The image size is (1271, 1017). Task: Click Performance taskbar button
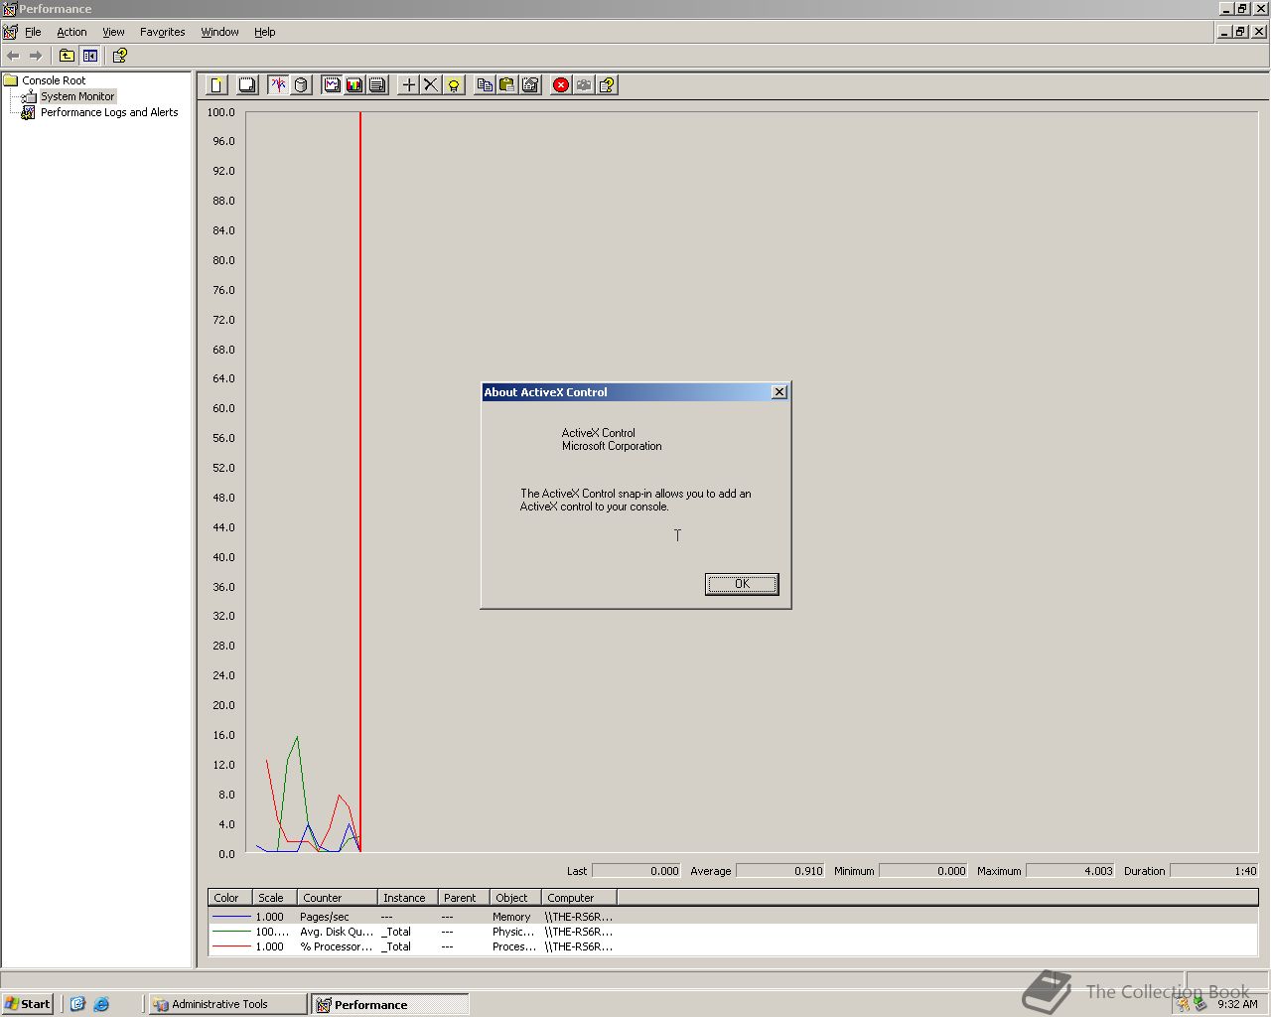(x=389, y=1004)
